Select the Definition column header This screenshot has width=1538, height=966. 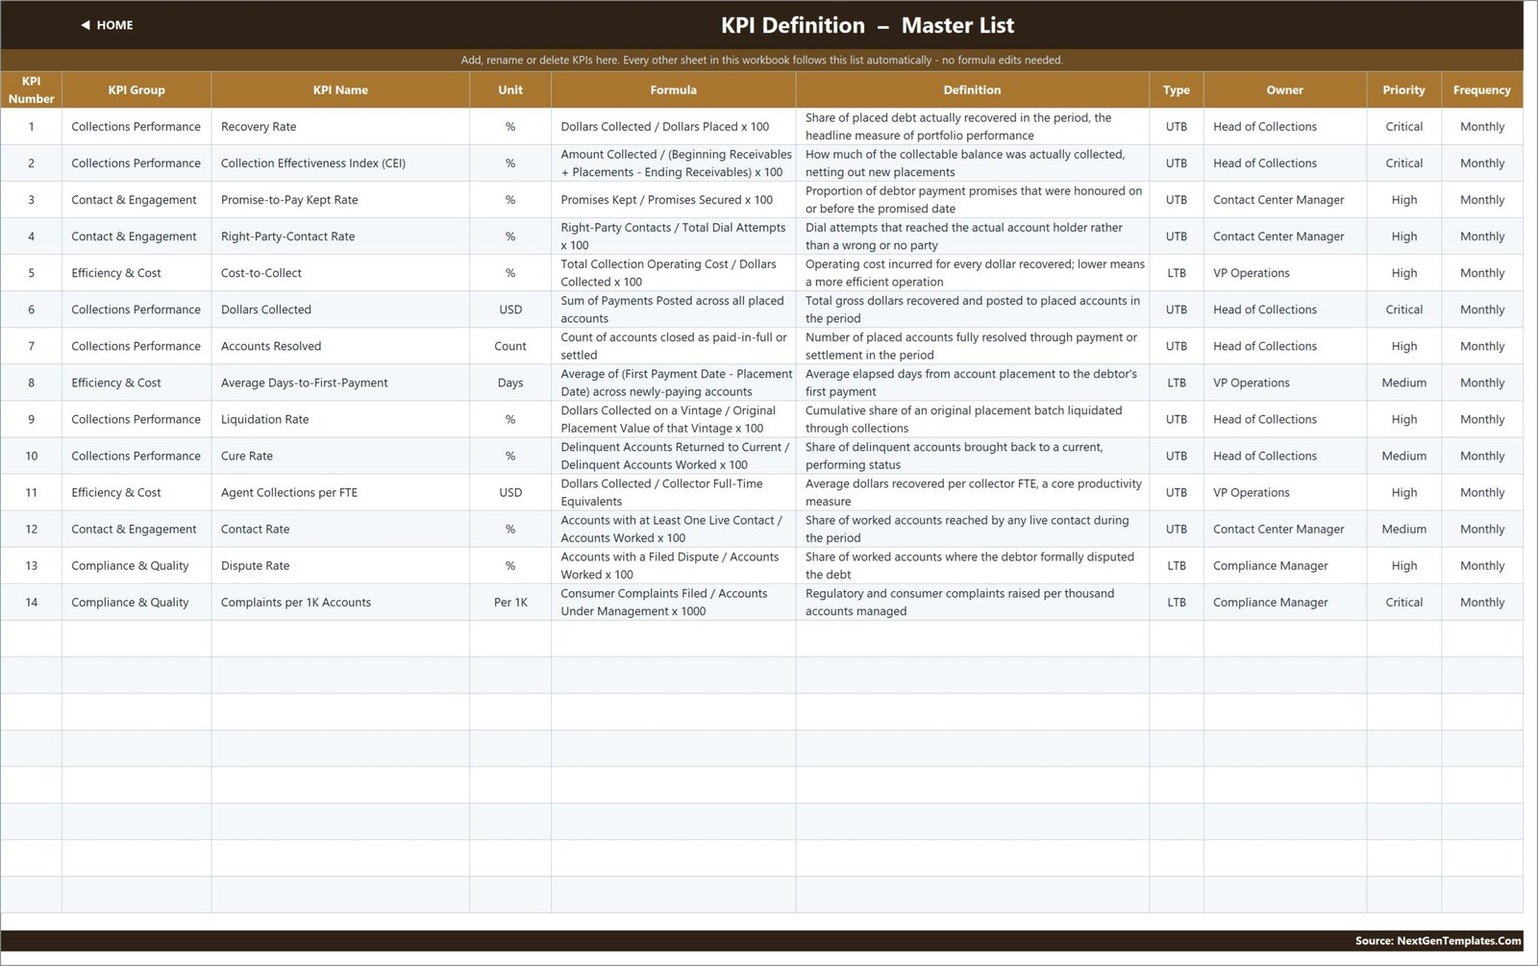(x=972, y=89)
